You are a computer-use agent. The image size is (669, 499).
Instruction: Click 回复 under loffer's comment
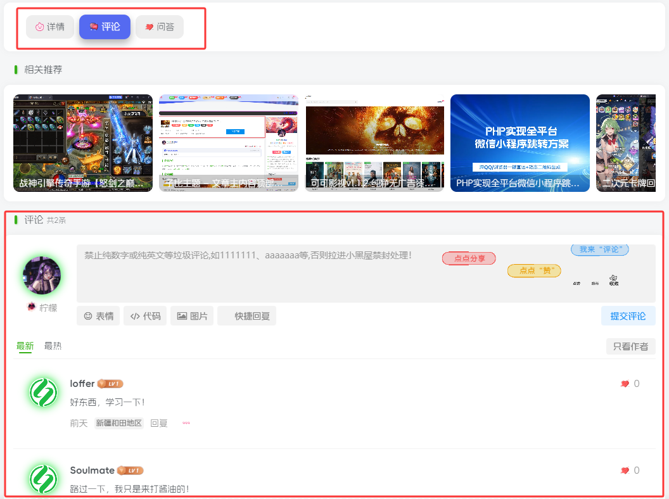pos(159,422)
